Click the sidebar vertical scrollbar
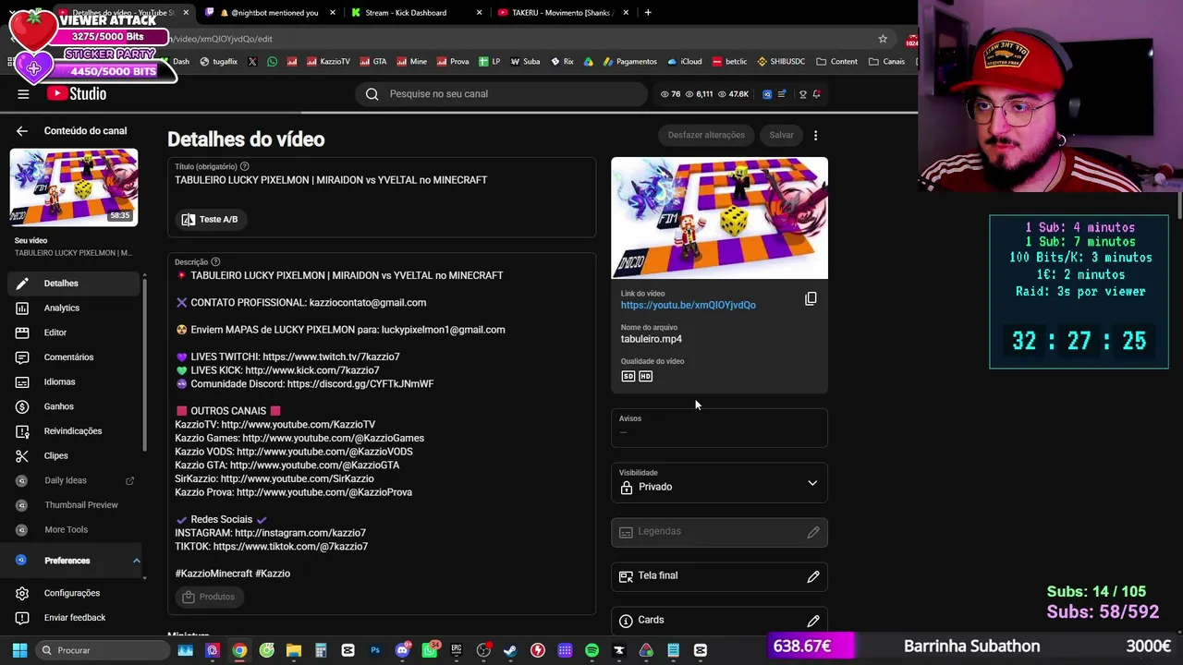This screenshot has width=1183, height=665. click(x=144, y=365)
